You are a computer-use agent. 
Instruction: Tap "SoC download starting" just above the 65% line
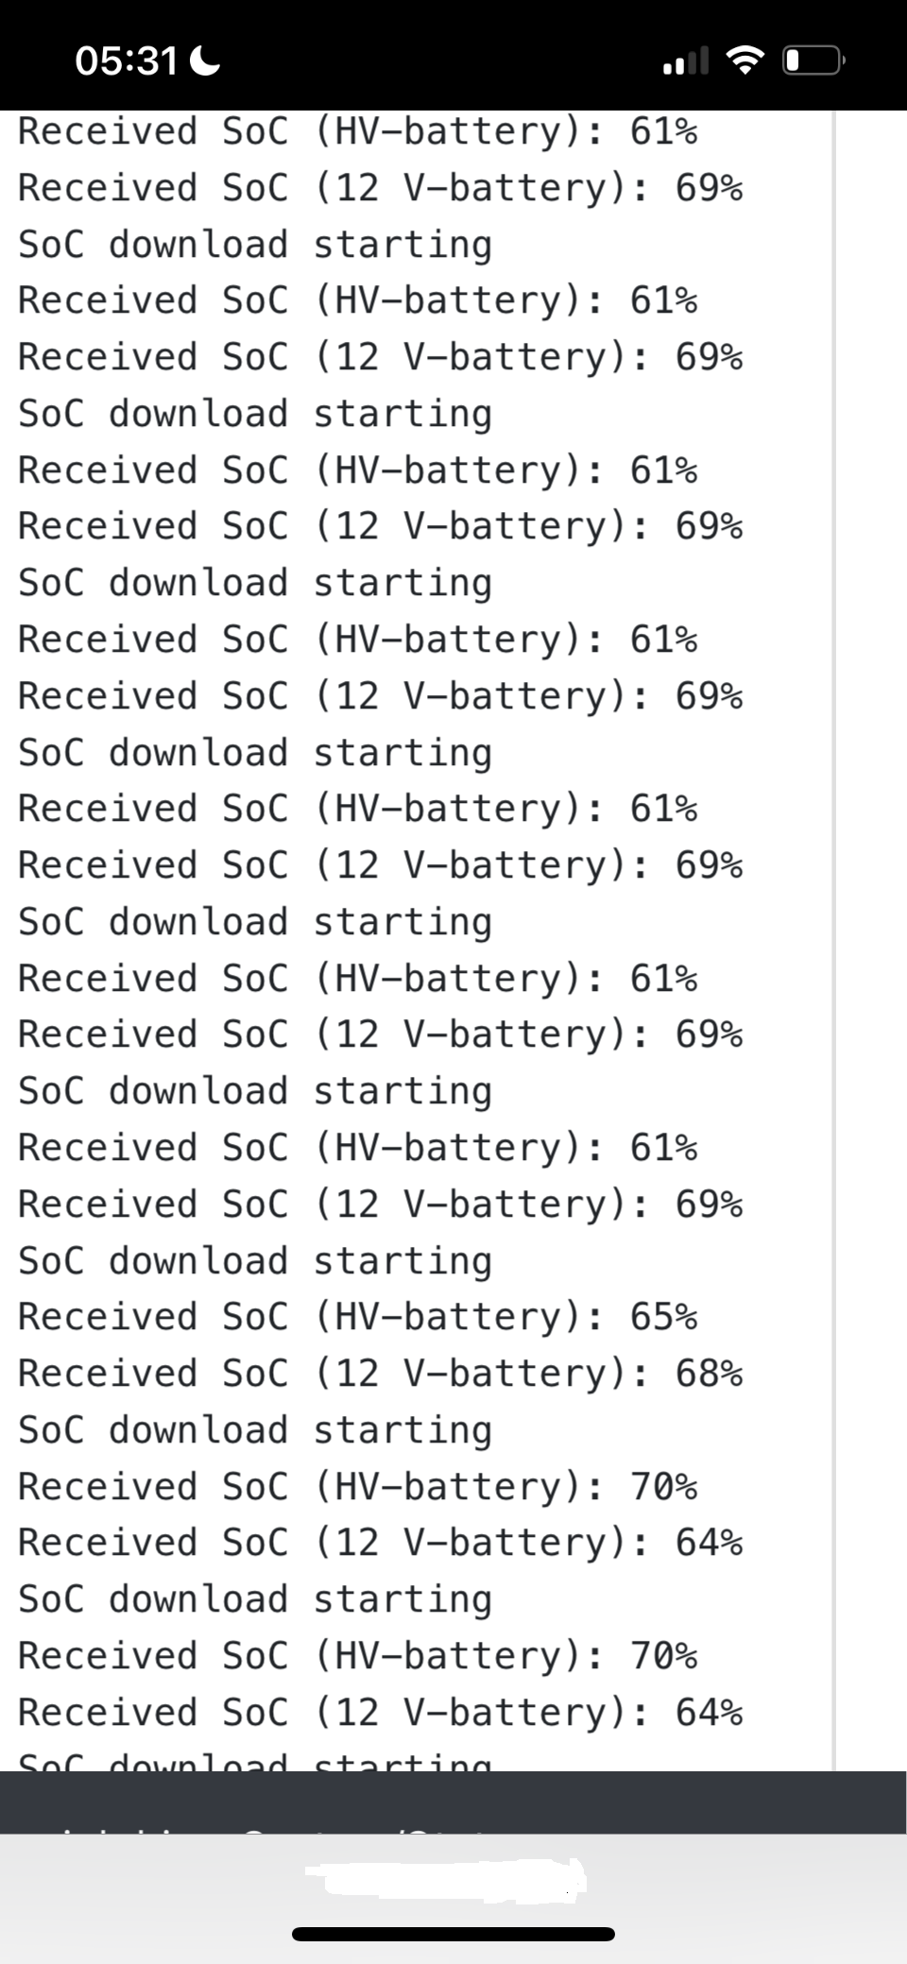tap(255, 1261)
